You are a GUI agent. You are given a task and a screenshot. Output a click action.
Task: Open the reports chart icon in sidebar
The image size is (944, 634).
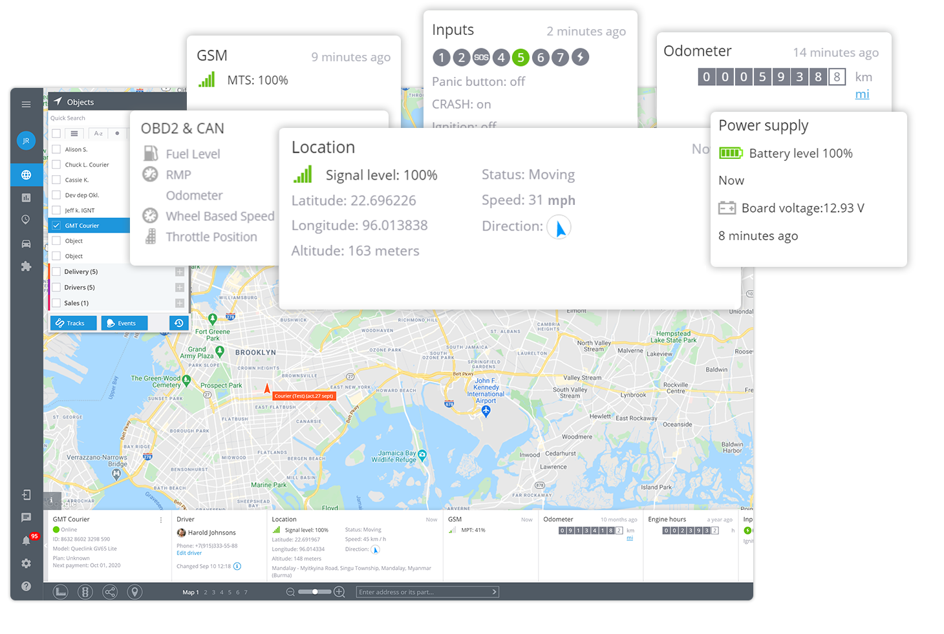click(26, 198)
